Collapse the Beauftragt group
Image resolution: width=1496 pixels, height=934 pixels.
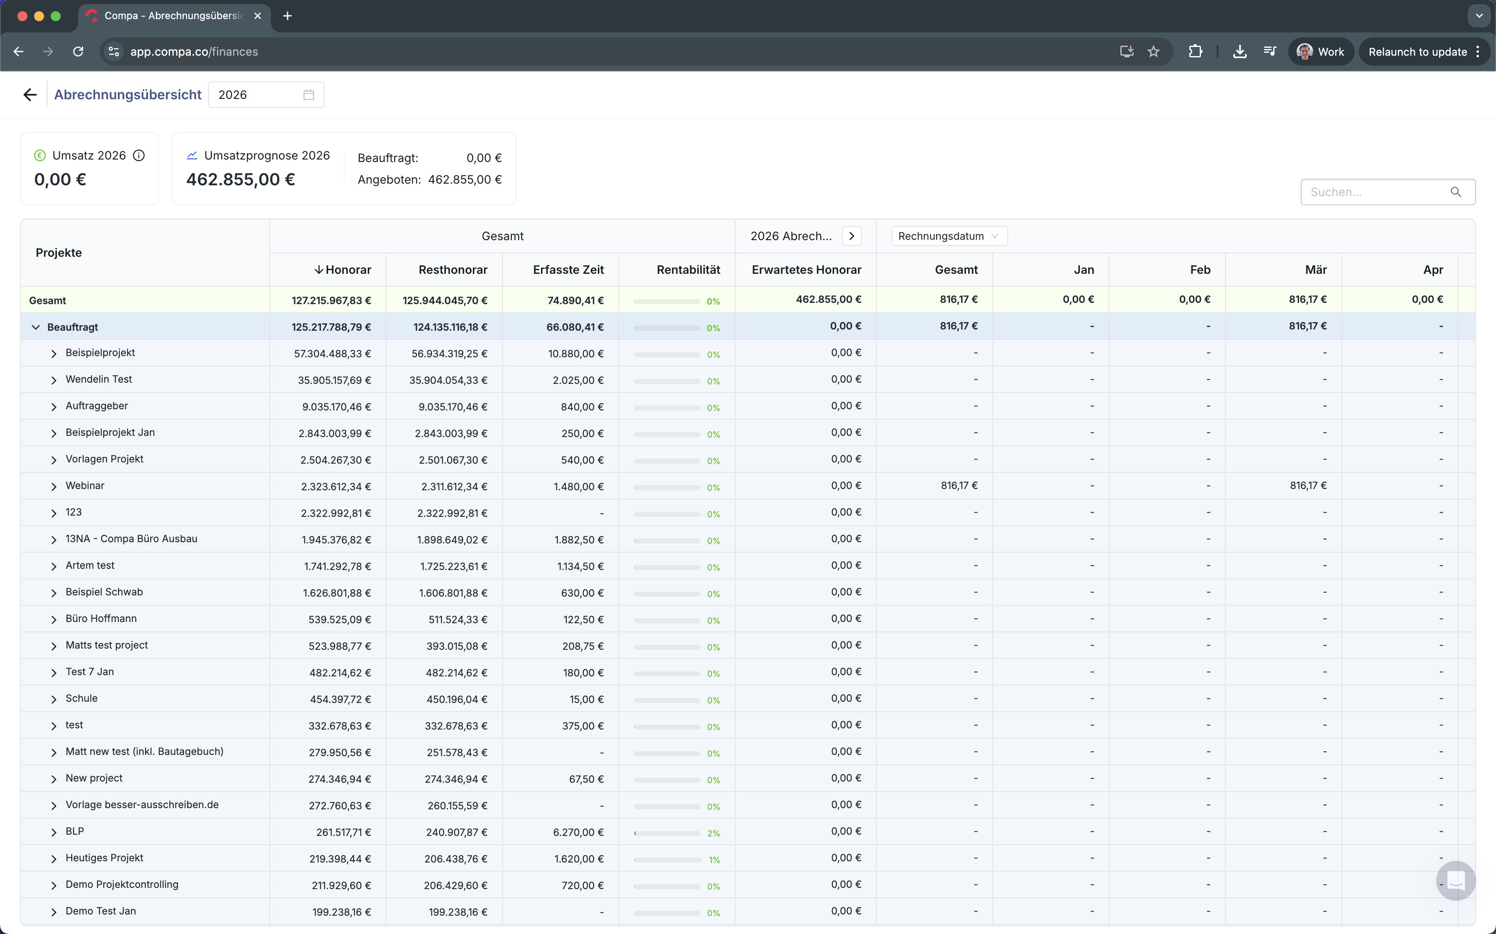point(36,327)
